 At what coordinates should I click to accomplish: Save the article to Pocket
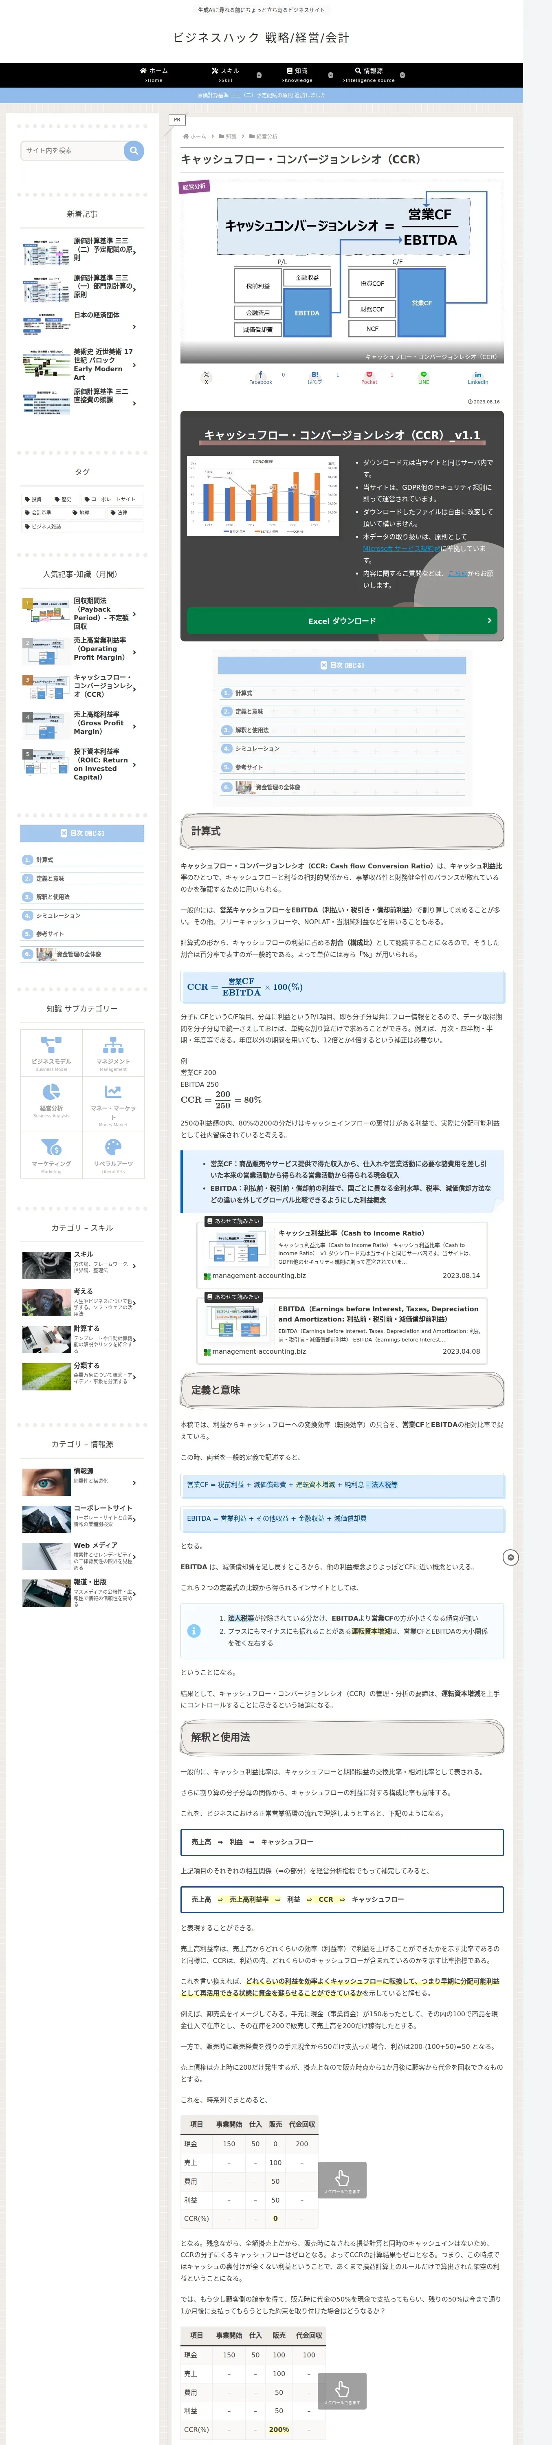tap(369, 377)
